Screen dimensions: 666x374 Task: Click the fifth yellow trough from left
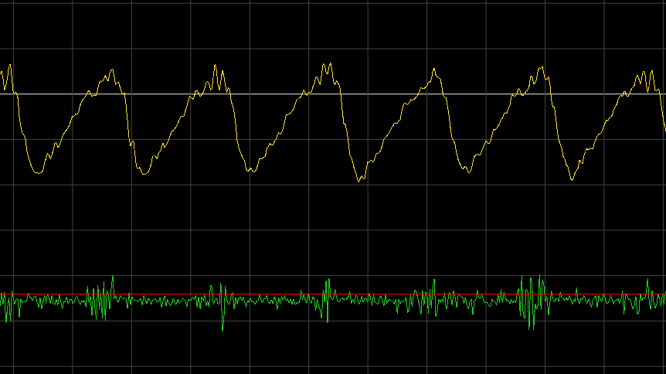pos(467,172)
